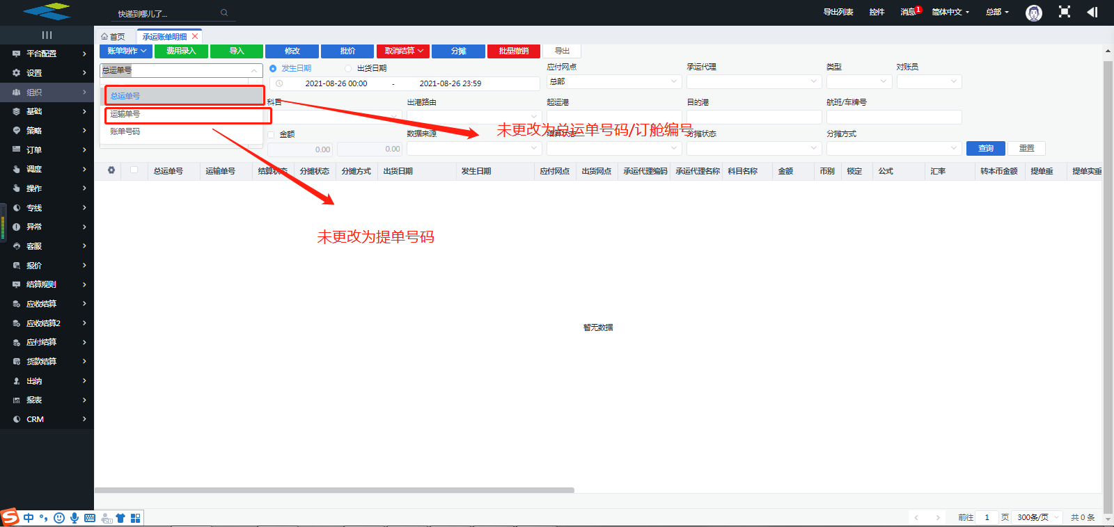
Task: Open 类型 dropdown
Action: [859, 81]
